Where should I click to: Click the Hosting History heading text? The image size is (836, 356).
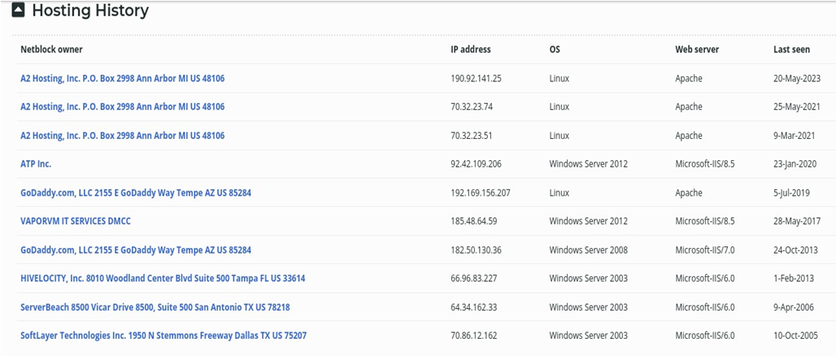tap(90, 10)
